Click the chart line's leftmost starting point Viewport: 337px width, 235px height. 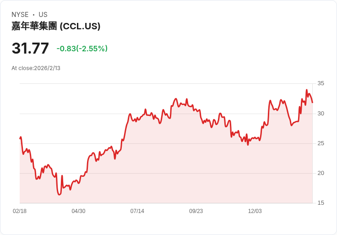(x=20, y=138)
